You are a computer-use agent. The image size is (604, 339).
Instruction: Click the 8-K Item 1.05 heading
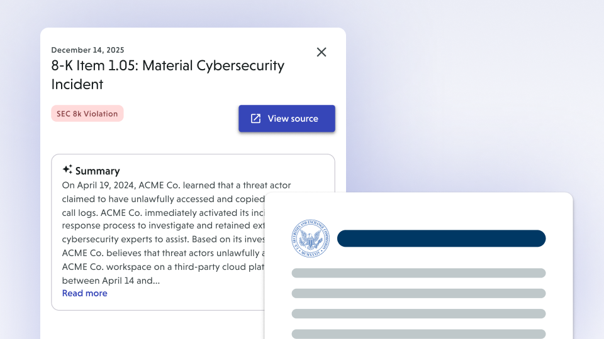click(167, 66)
